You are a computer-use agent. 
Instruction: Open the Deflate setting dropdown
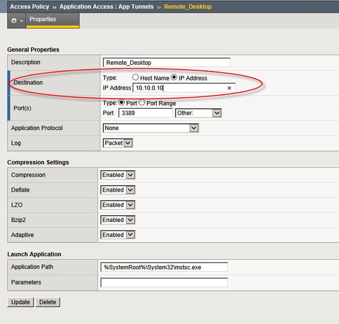(x=118, y=190)
